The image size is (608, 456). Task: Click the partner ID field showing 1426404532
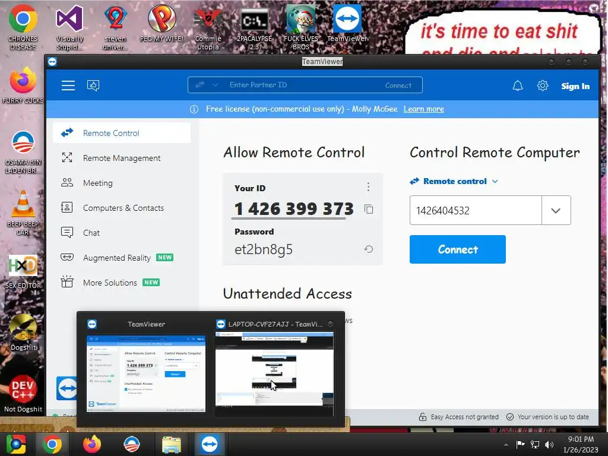pyautogui.click(x=476, y=210)
